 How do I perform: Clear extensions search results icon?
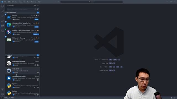pyautogui.click(x=35, y=9)
